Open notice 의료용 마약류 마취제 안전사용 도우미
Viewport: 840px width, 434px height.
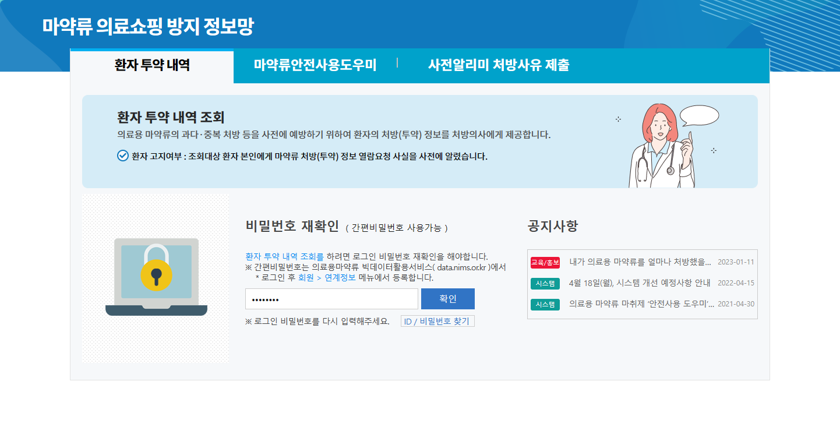(641, 304)
